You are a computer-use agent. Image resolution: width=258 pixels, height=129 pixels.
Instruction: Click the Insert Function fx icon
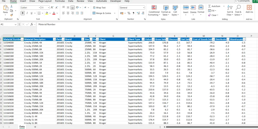32,24
